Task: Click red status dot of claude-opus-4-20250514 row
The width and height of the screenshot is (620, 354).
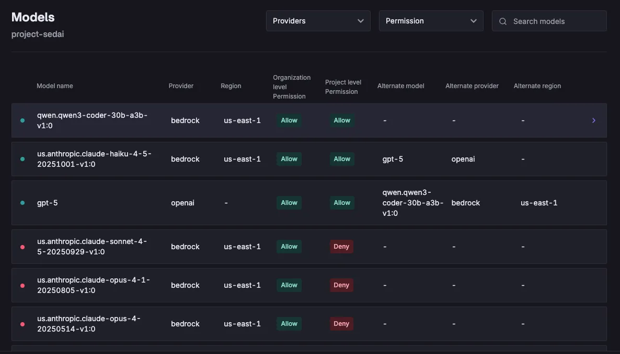Action: [22, 324]
